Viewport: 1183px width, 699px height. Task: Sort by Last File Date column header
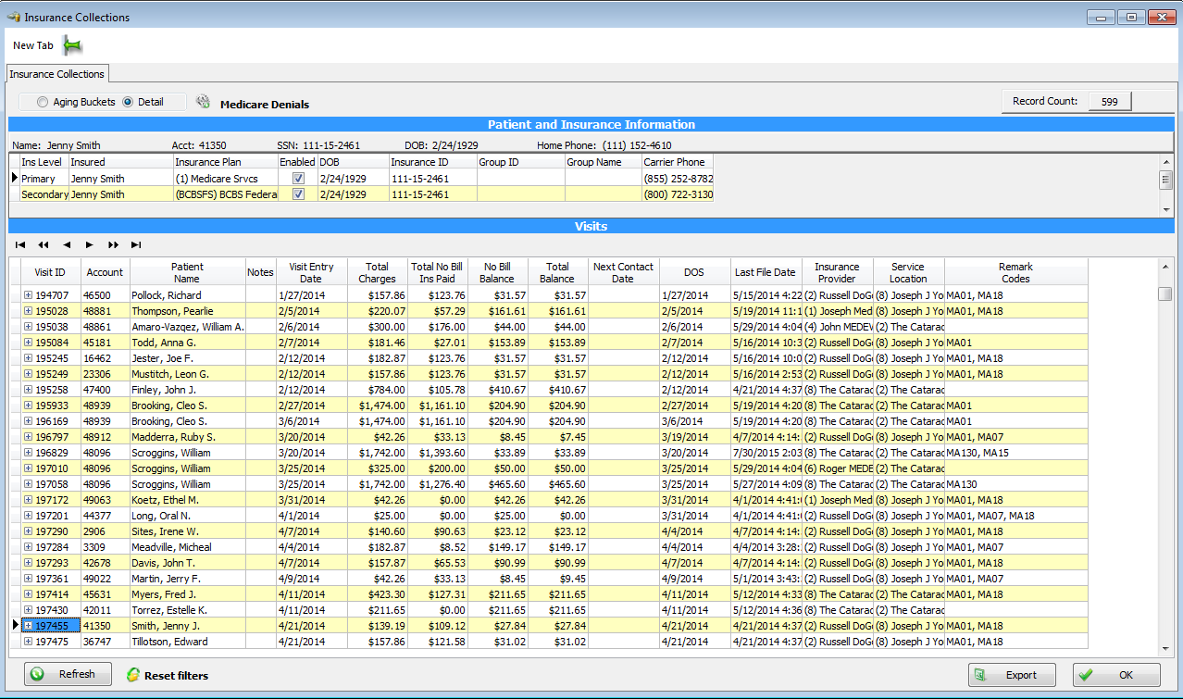pos(766,272)
